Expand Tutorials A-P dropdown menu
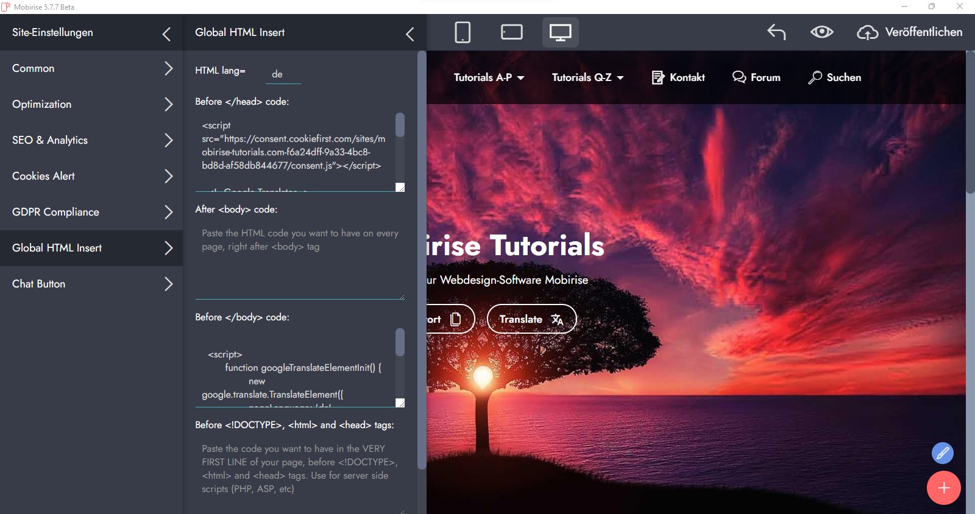This screenshot has height=514, width=975. (489, 77)
